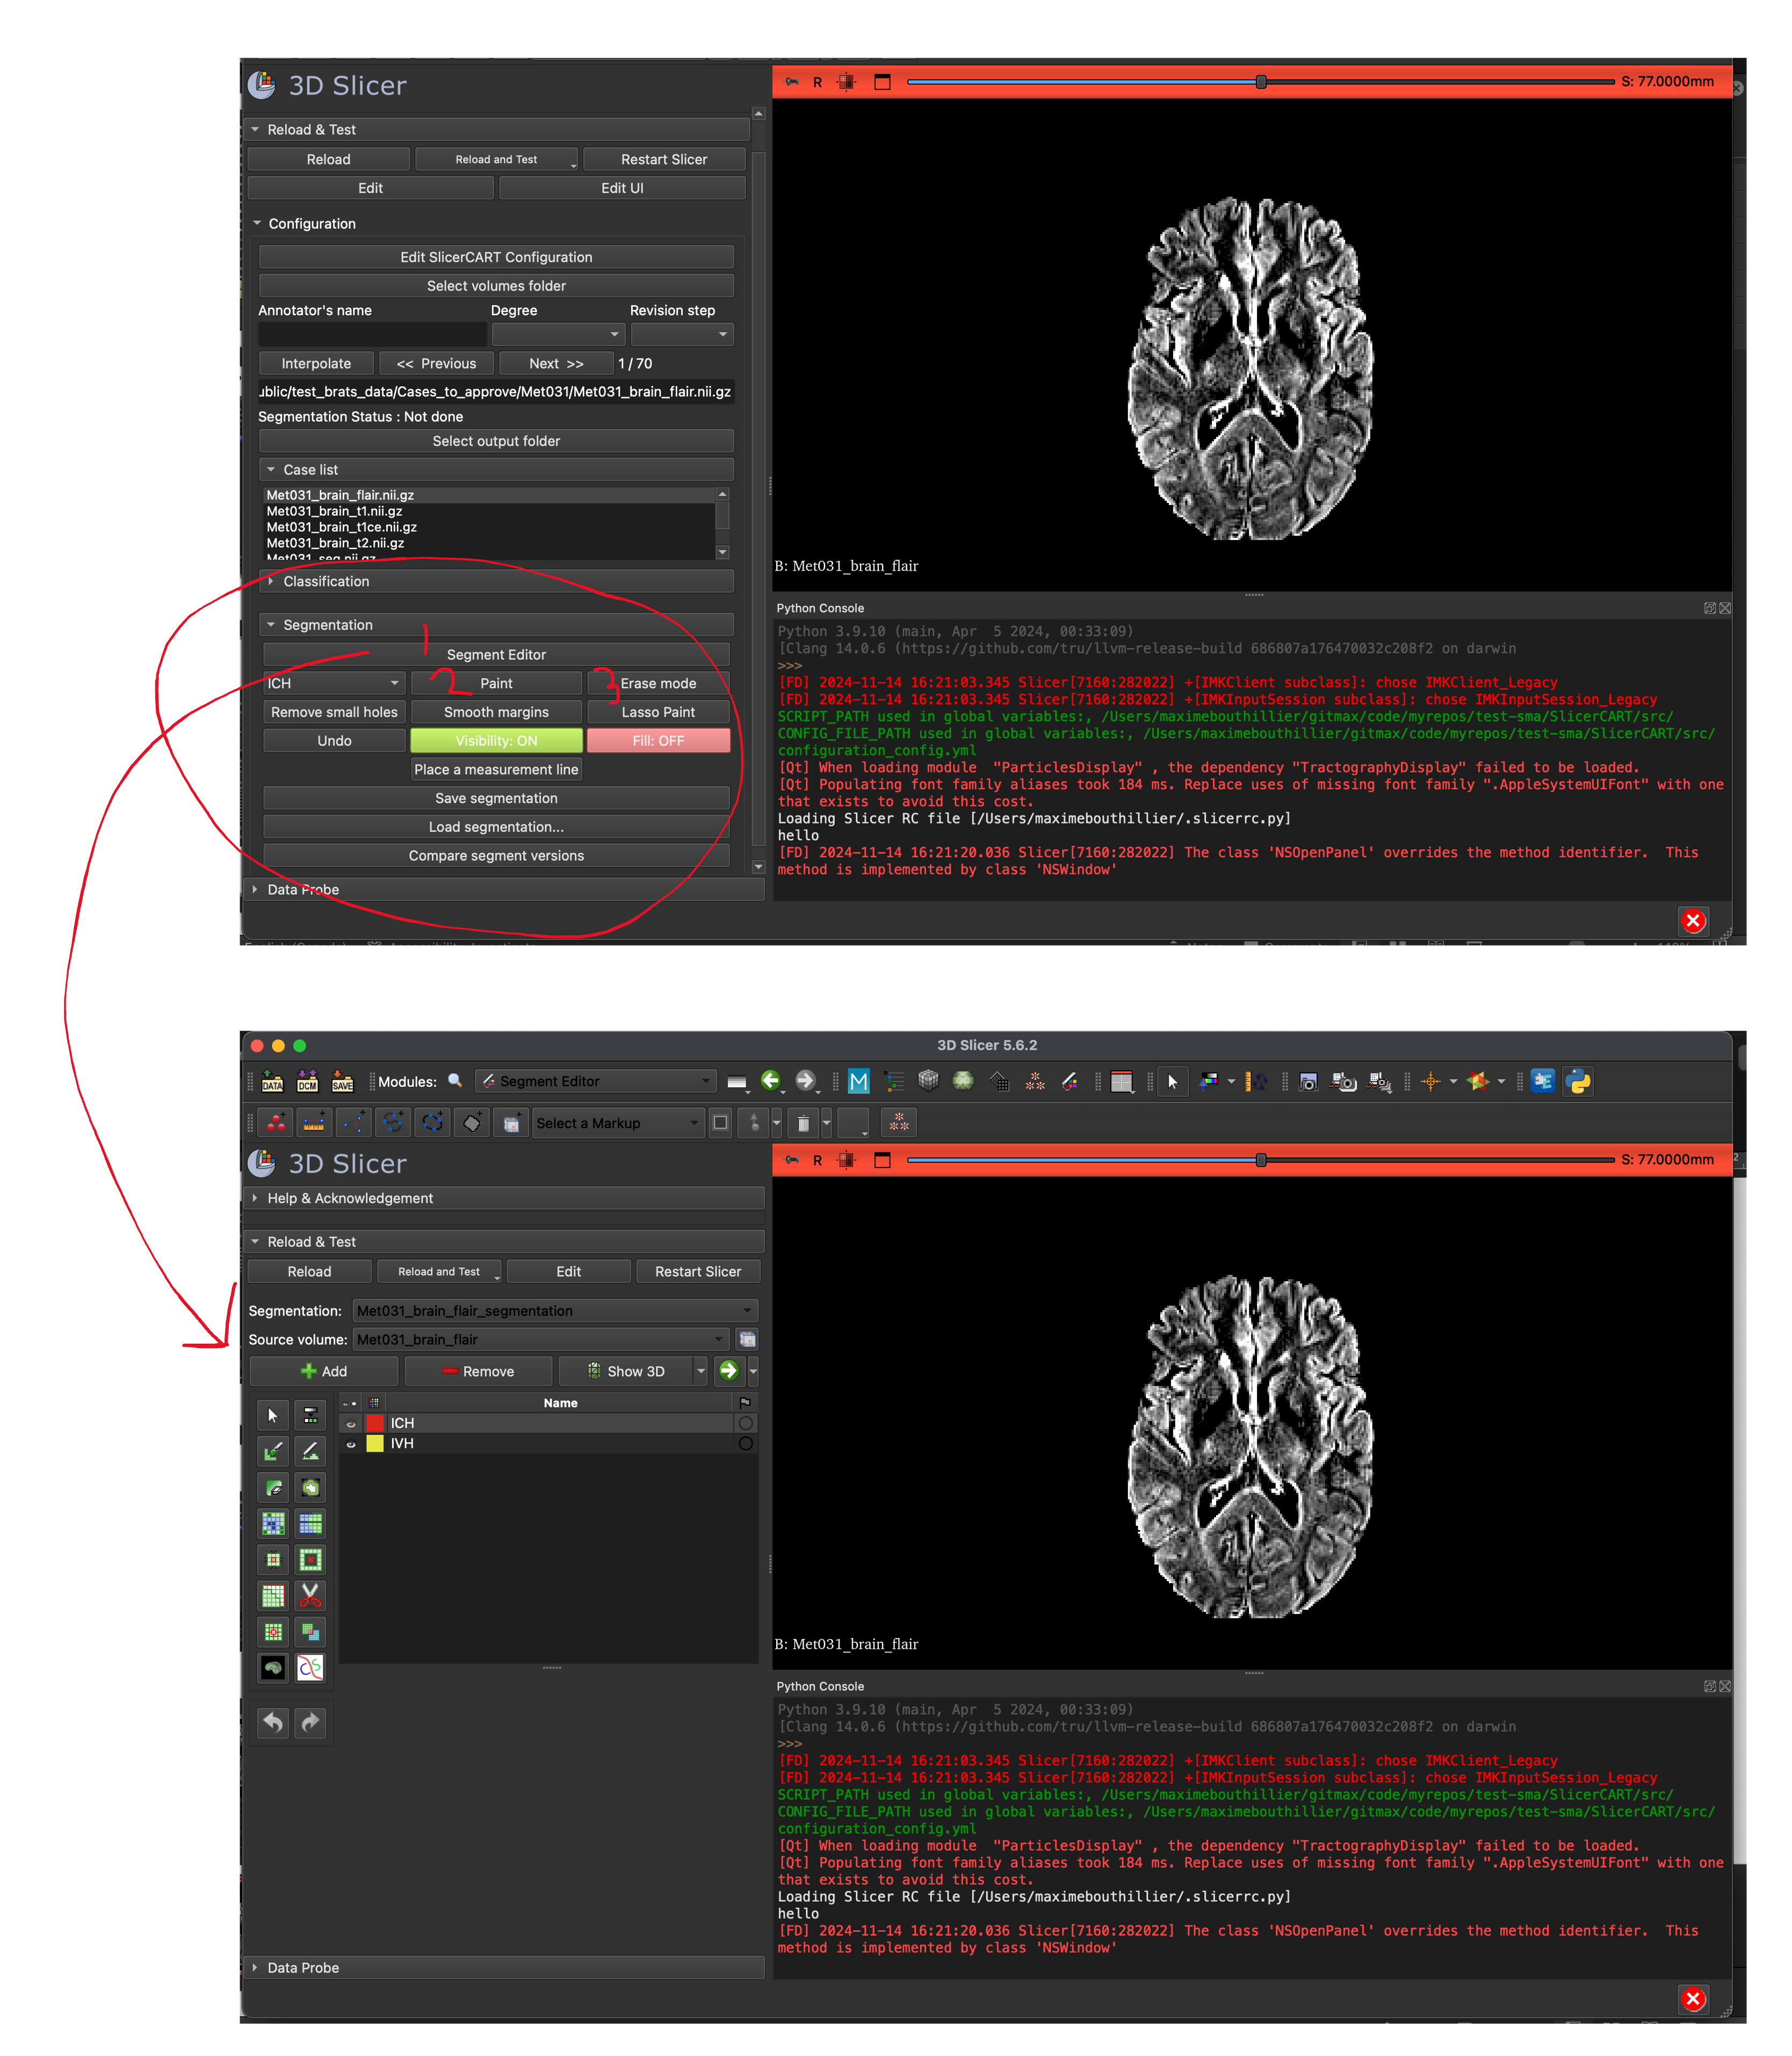Image resolution: width=1792 pixels, height=2056 pixels.
Task: Select the Erase effect icon
Action: click(x=273, y=1487)
